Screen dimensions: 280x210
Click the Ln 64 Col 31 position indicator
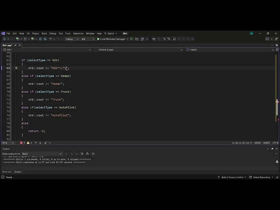click(x=242, y=143)
